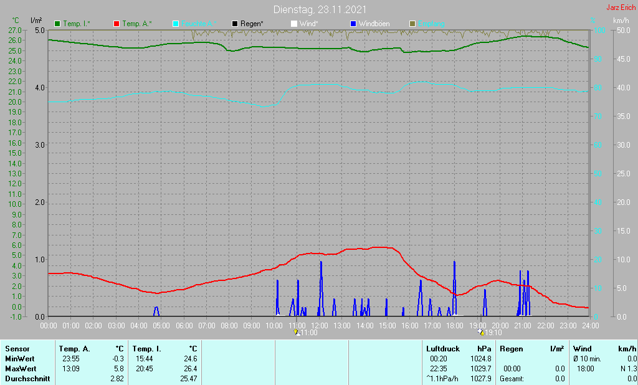Click the '23:55' minimum time cell
The width and height of the screenshot is (638, 385).
71,359
